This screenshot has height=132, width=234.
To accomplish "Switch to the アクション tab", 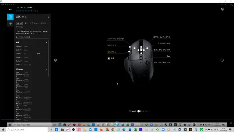I will point(34,23).
